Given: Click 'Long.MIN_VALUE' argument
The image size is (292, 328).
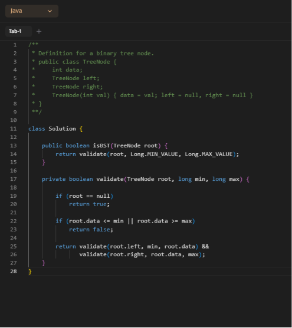Looking at the screenshot, I should coord(155,154).
